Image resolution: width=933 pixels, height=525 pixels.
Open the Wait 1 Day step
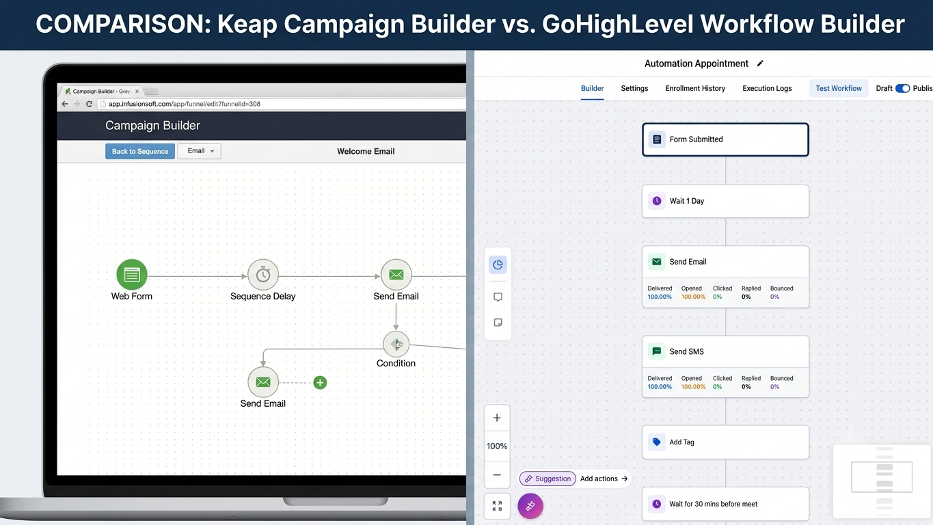click(725, 201)
